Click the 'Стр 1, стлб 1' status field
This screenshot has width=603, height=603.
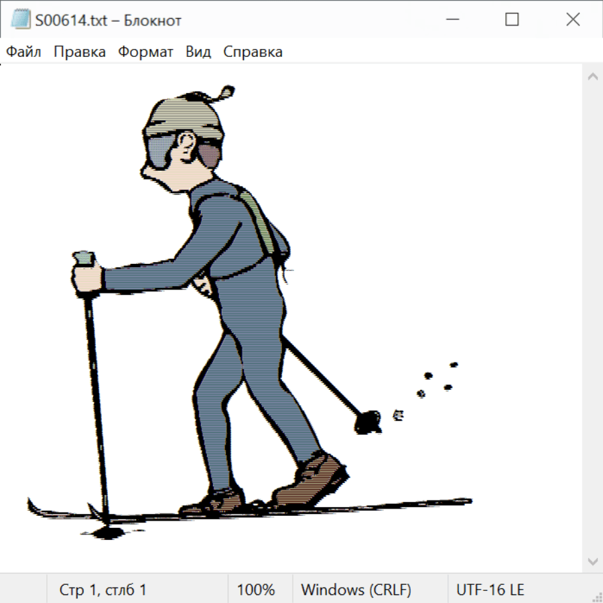(103, 590)
